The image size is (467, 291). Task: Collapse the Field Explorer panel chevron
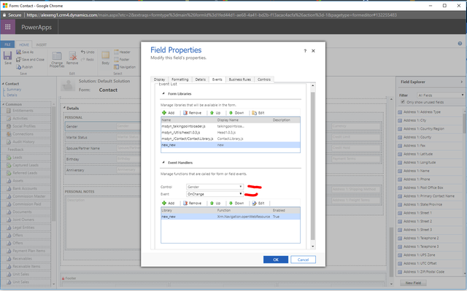coord(461,82)
